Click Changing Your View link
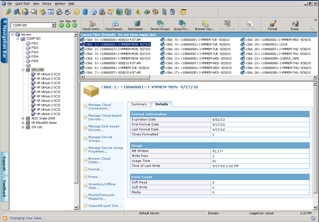Image resolution: width=319 pixels, height=222 pixels. click(27, 218)
